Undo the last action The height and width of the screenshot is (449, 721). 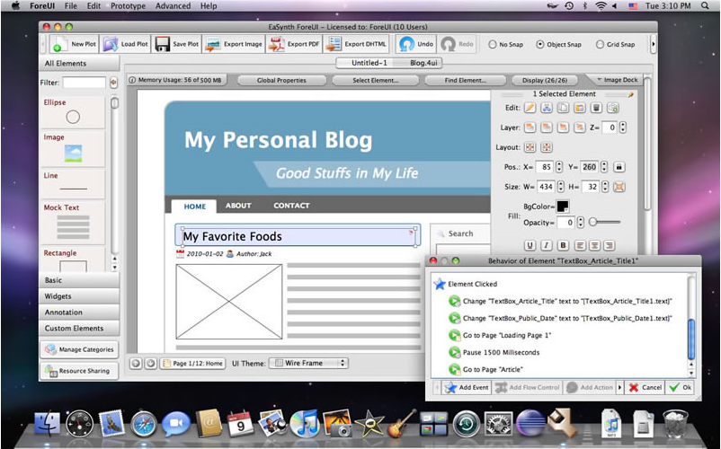click(416, 44)
